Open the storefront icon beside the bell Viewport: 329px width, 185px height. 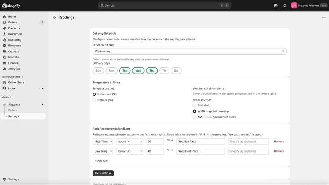[x=276, y=5]
